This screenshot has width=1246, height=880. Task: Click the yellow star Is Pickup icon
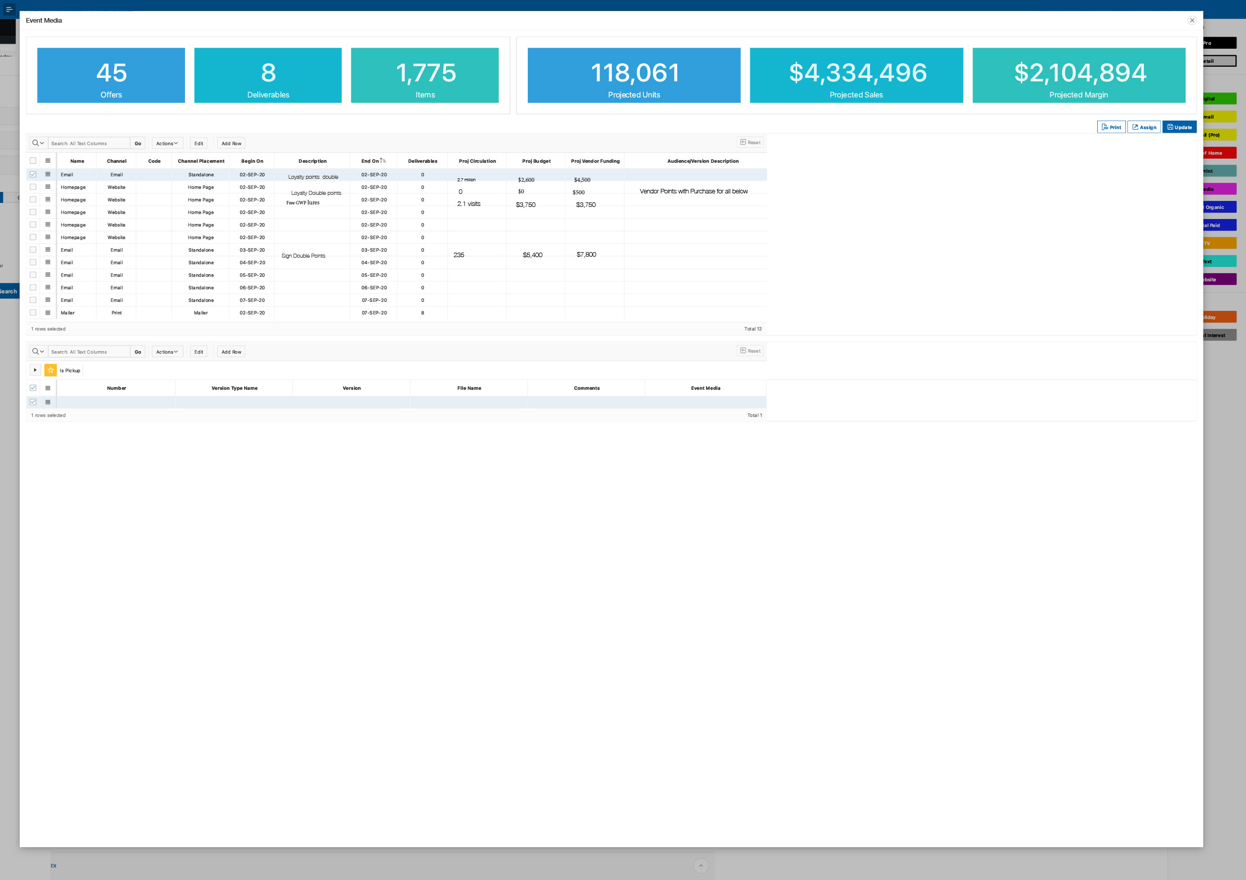pyautogui.click(x=50, y=370)
